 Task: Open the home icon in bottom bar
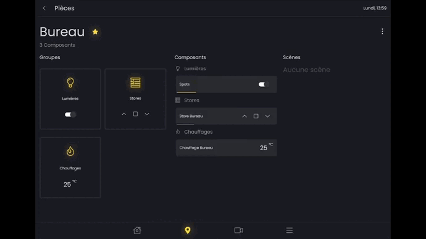pyautogui.click(x=137, y=230)
